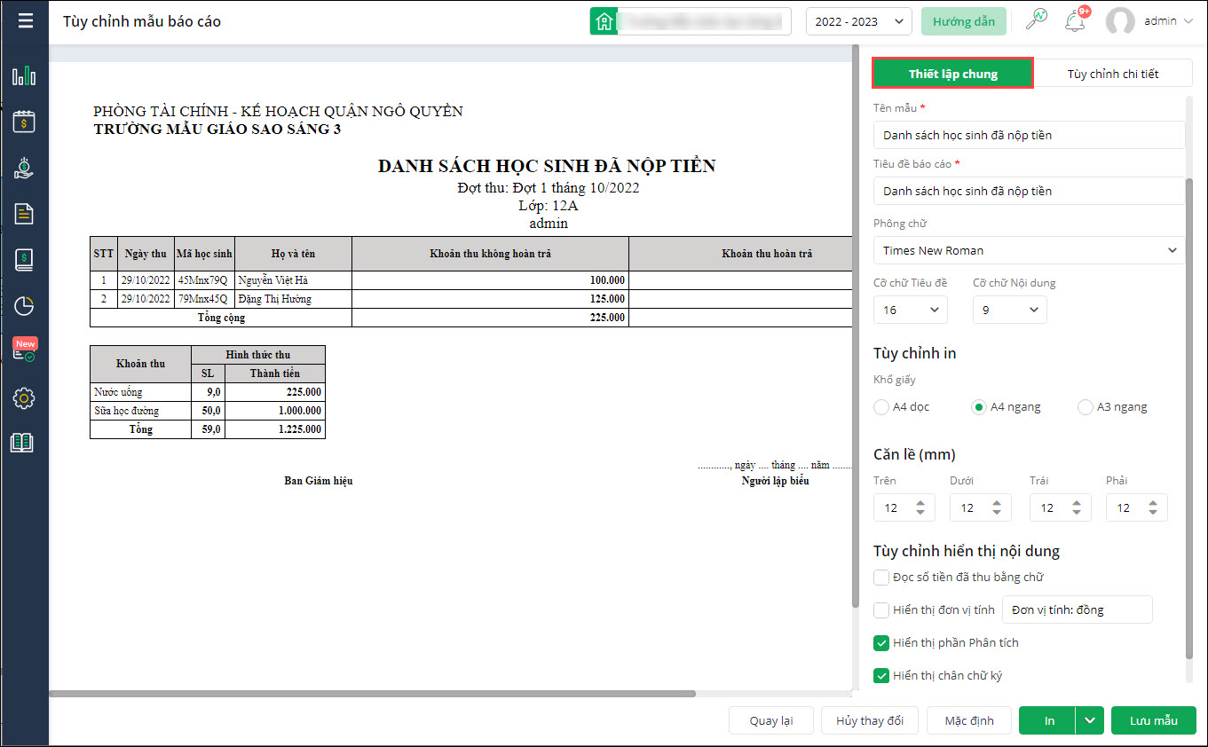Screen dimensions: 1208x747
Task: Switch to Tùy chỉnh chi tiết tab
Action: (1113, 74)
